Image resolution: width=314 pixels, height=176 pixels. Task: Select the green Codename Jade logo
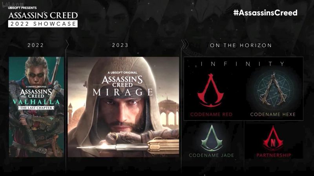(212, 138)
